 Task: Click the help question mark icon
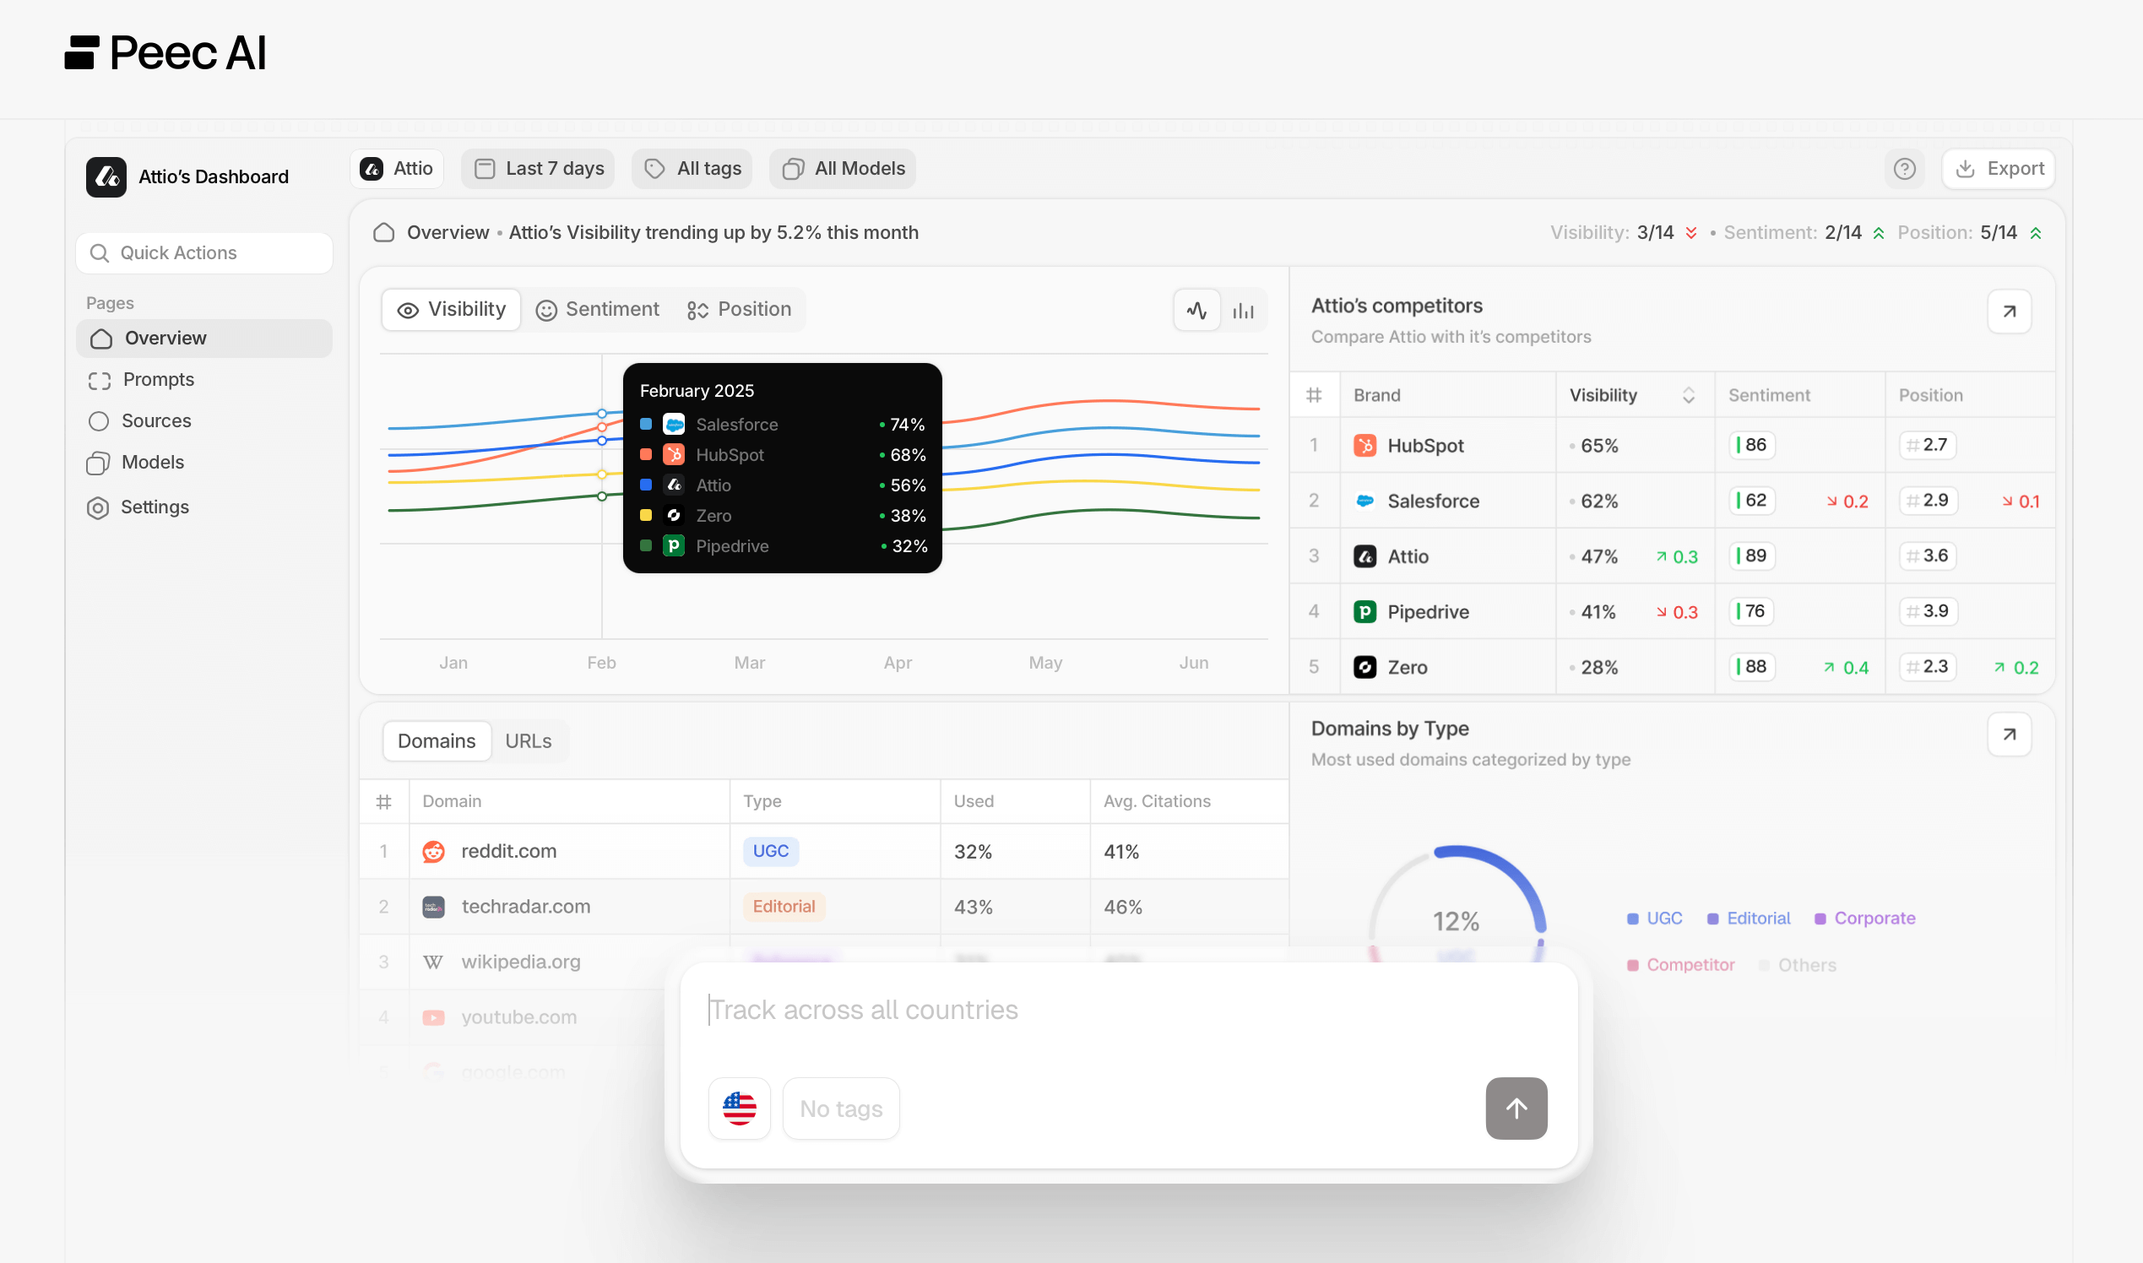click(1906, 169)
